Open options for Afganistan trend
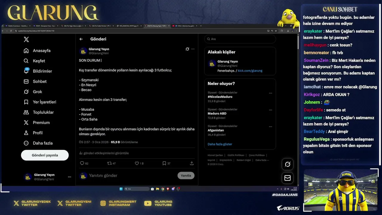 tap(270, 127)
